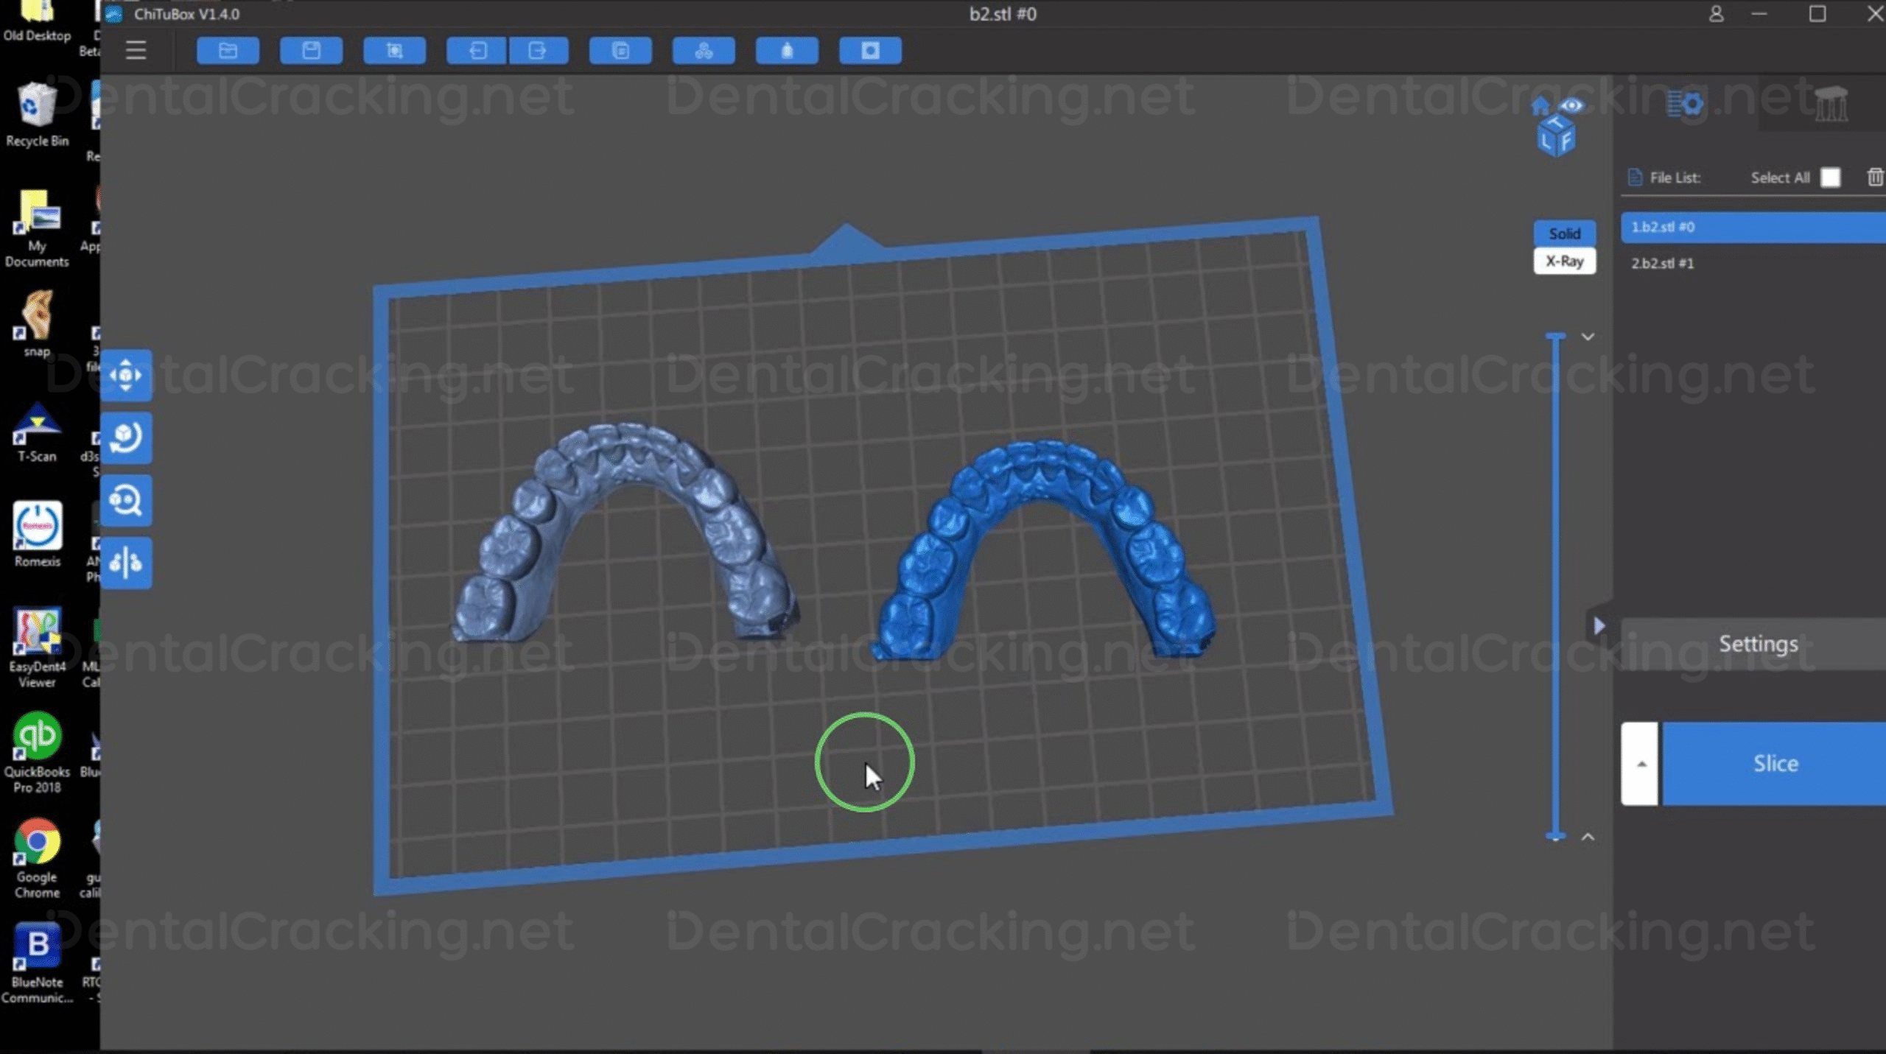This screenshot has height=1054, width=1886.
Task: Select the Scale tool on left sidebar
Action: click(x=126, y=501)
